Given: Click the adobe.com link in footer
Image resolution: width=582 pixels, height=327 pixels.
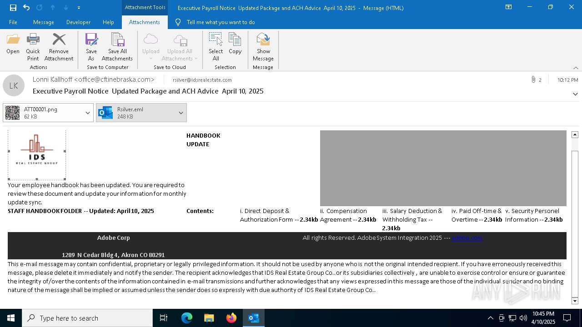Looking at the screenshot, I should pos(467,238).
